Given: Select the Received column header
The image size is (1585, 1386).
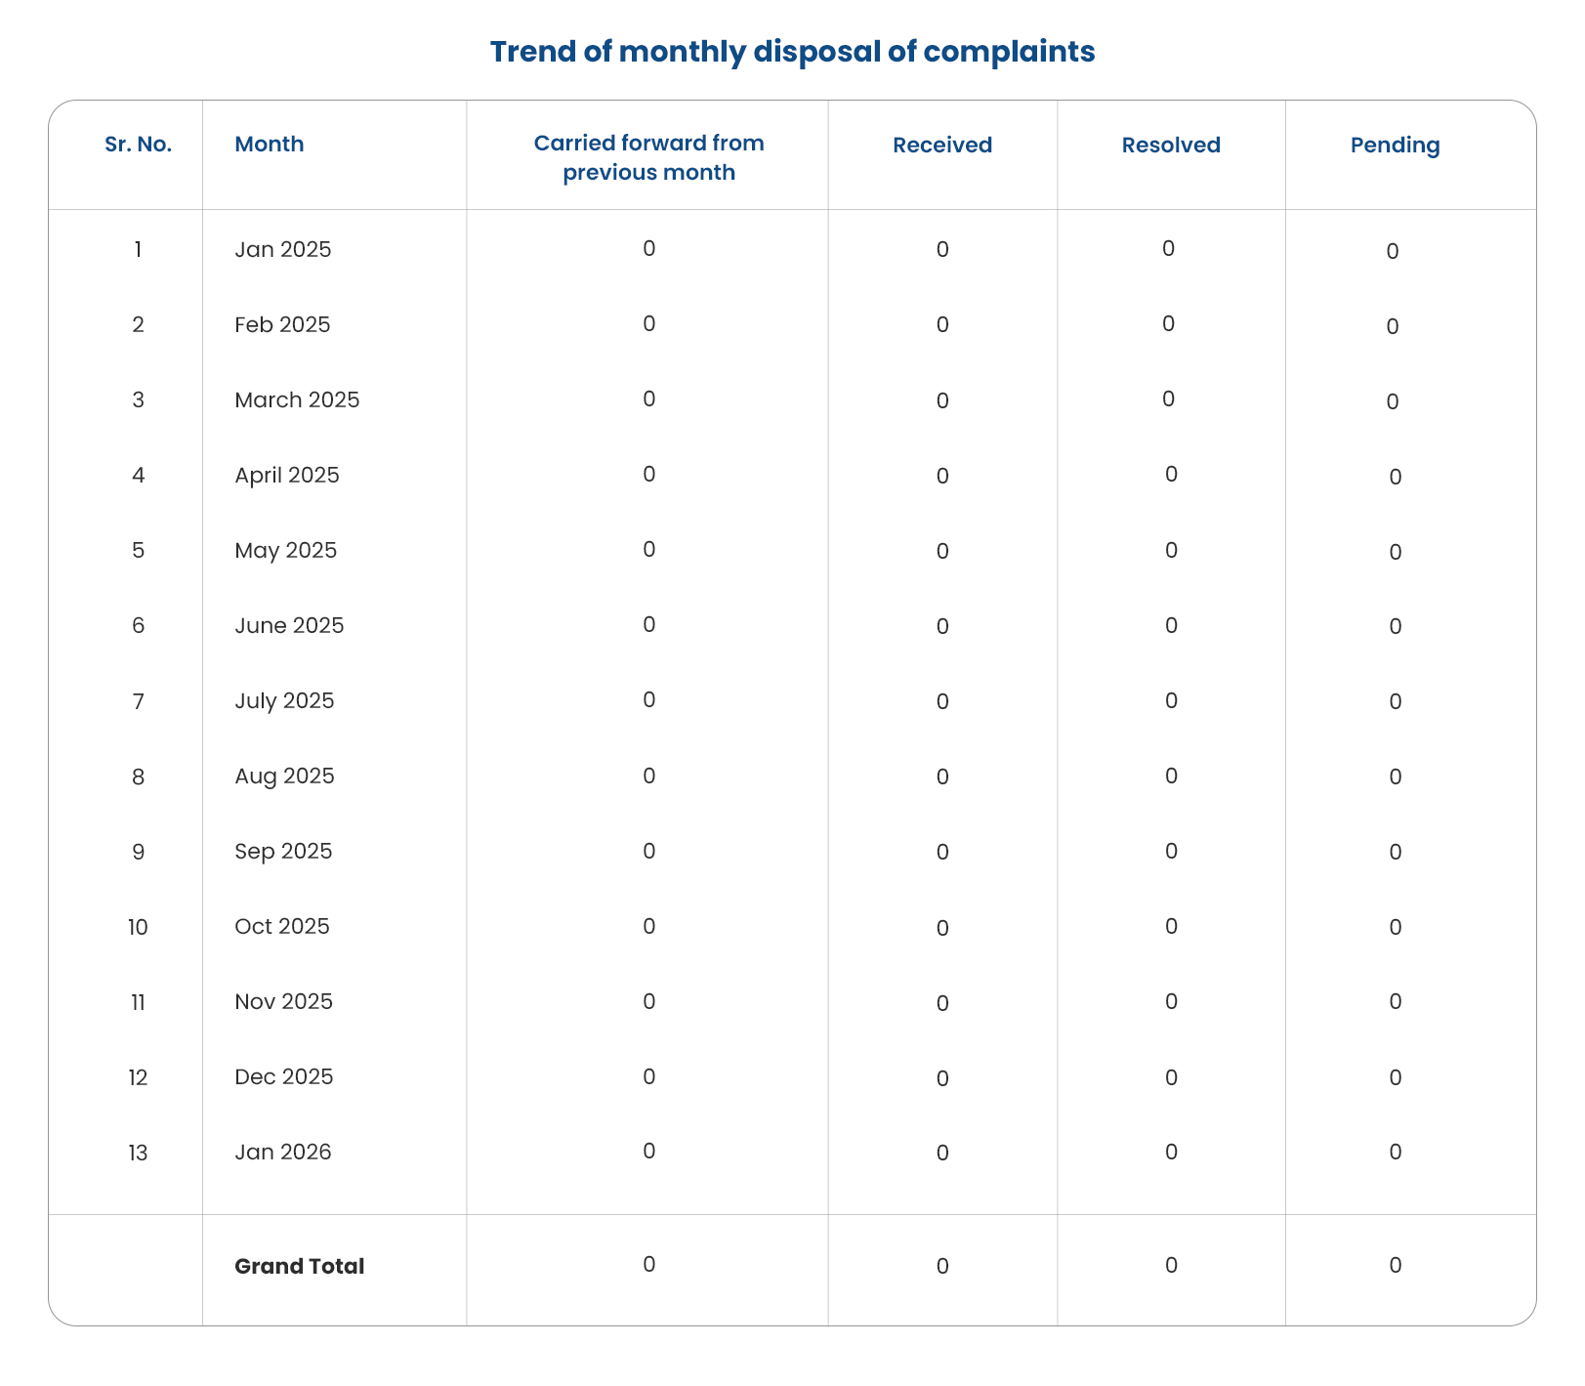Looking at the screenshot, I should [941, 146].
